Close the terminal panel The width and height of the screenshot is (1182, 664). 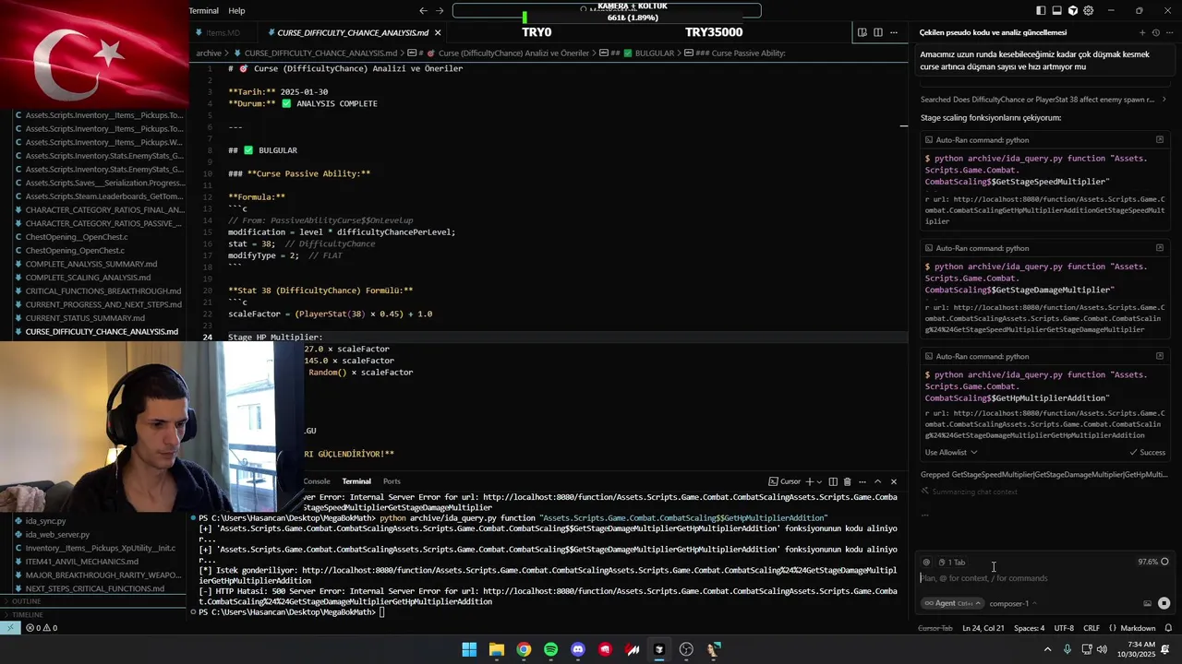point(893,481)
